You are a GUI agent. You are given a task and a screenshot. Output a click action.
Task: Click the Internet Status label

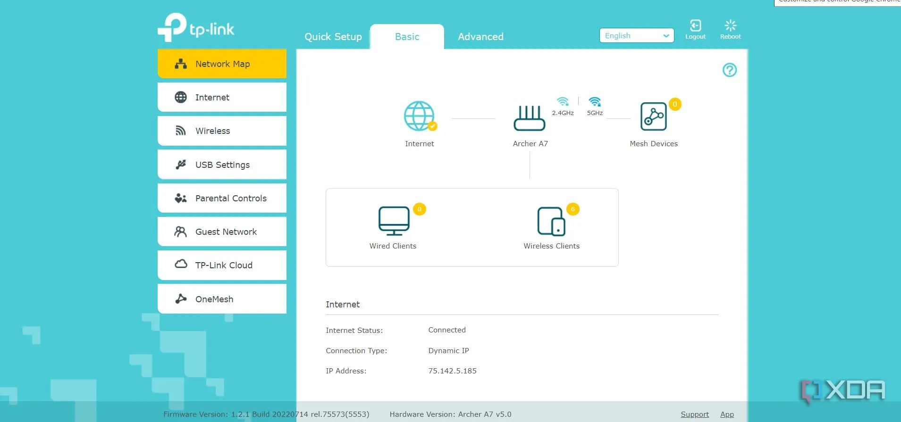coord(354,331)
